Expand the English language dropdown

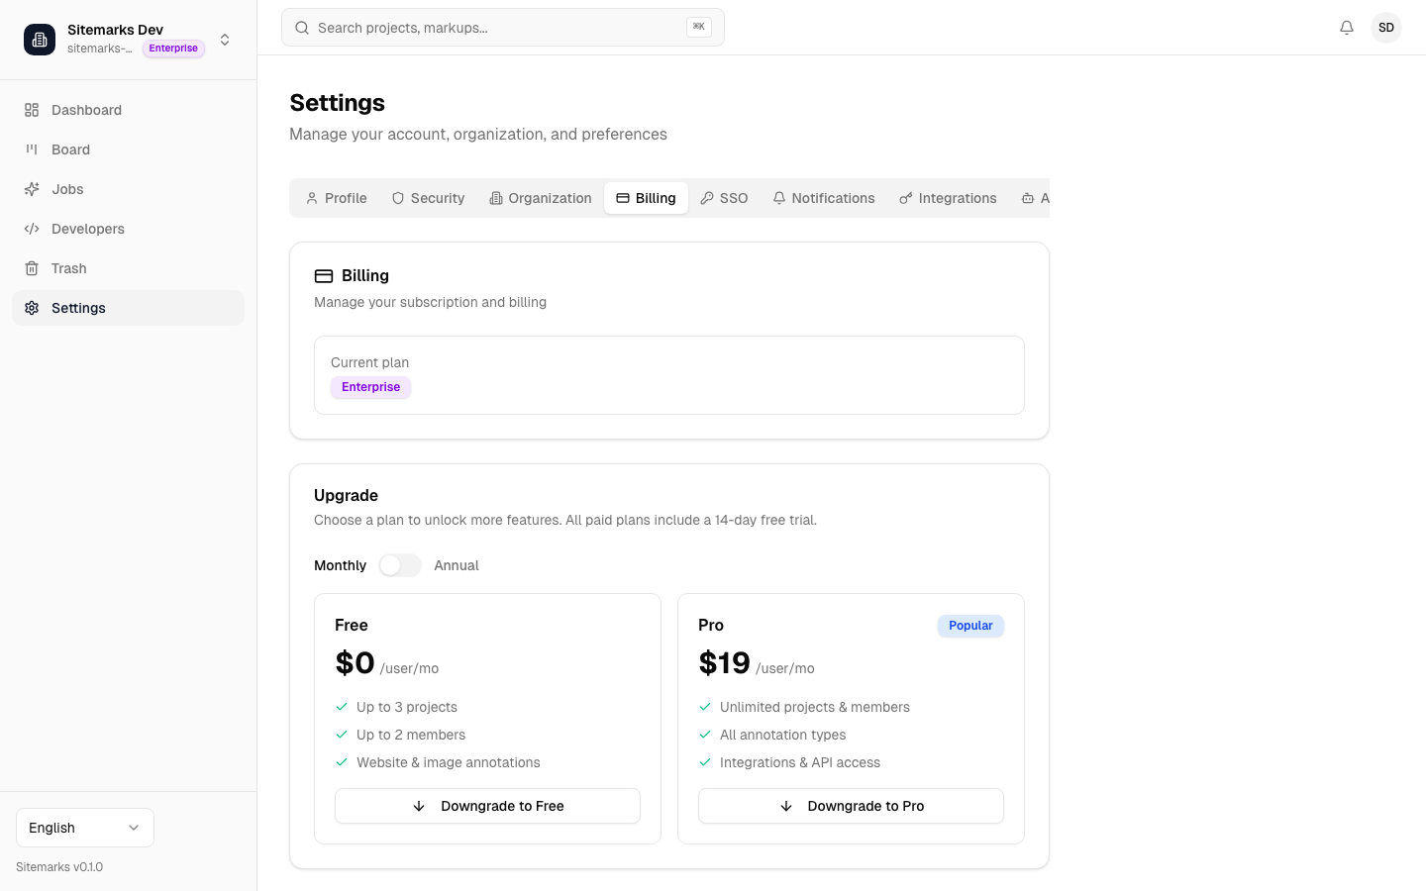84,828
